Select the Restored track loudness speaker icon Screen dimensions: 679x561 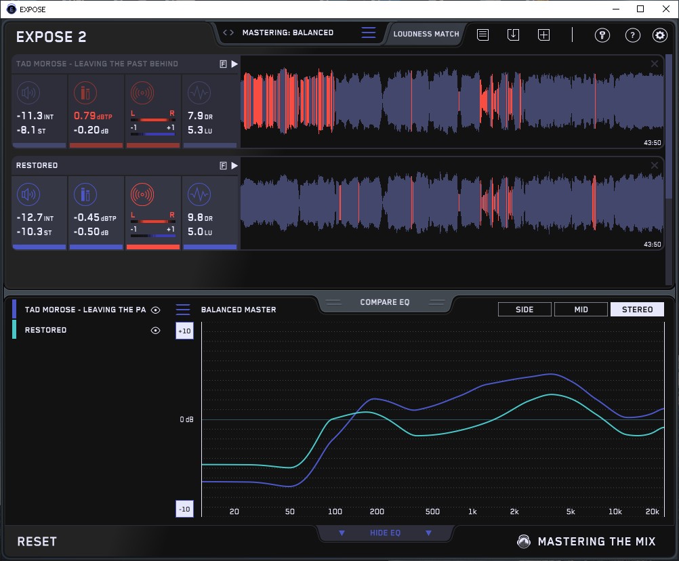[28, 195]
